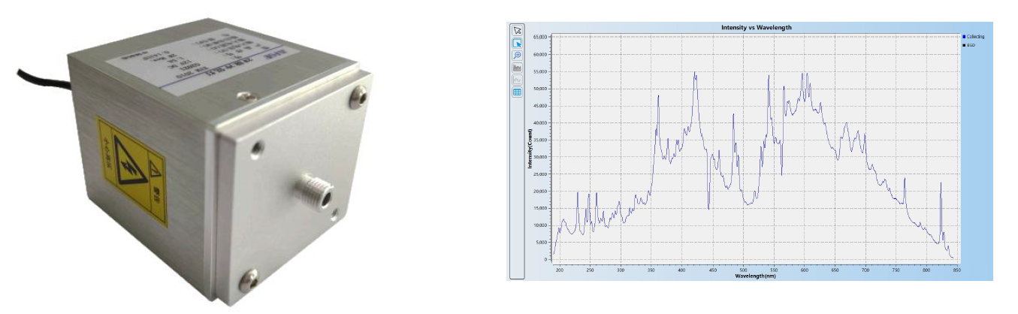Click the 'Intensity(Count)' axis label
Image resolution: width=1018 pixels, height=314 pixels.
(x=529, y=147)
